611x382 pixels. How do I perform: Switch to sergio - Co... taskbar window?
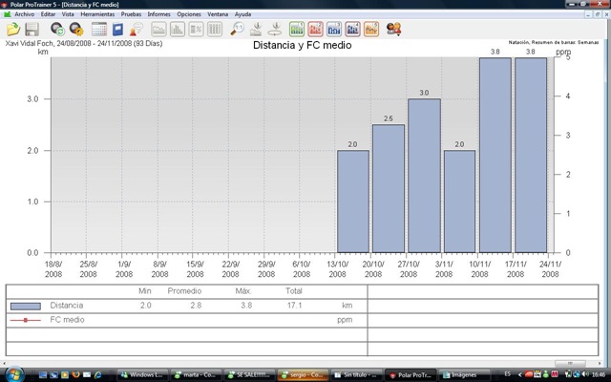coord(303,374)
